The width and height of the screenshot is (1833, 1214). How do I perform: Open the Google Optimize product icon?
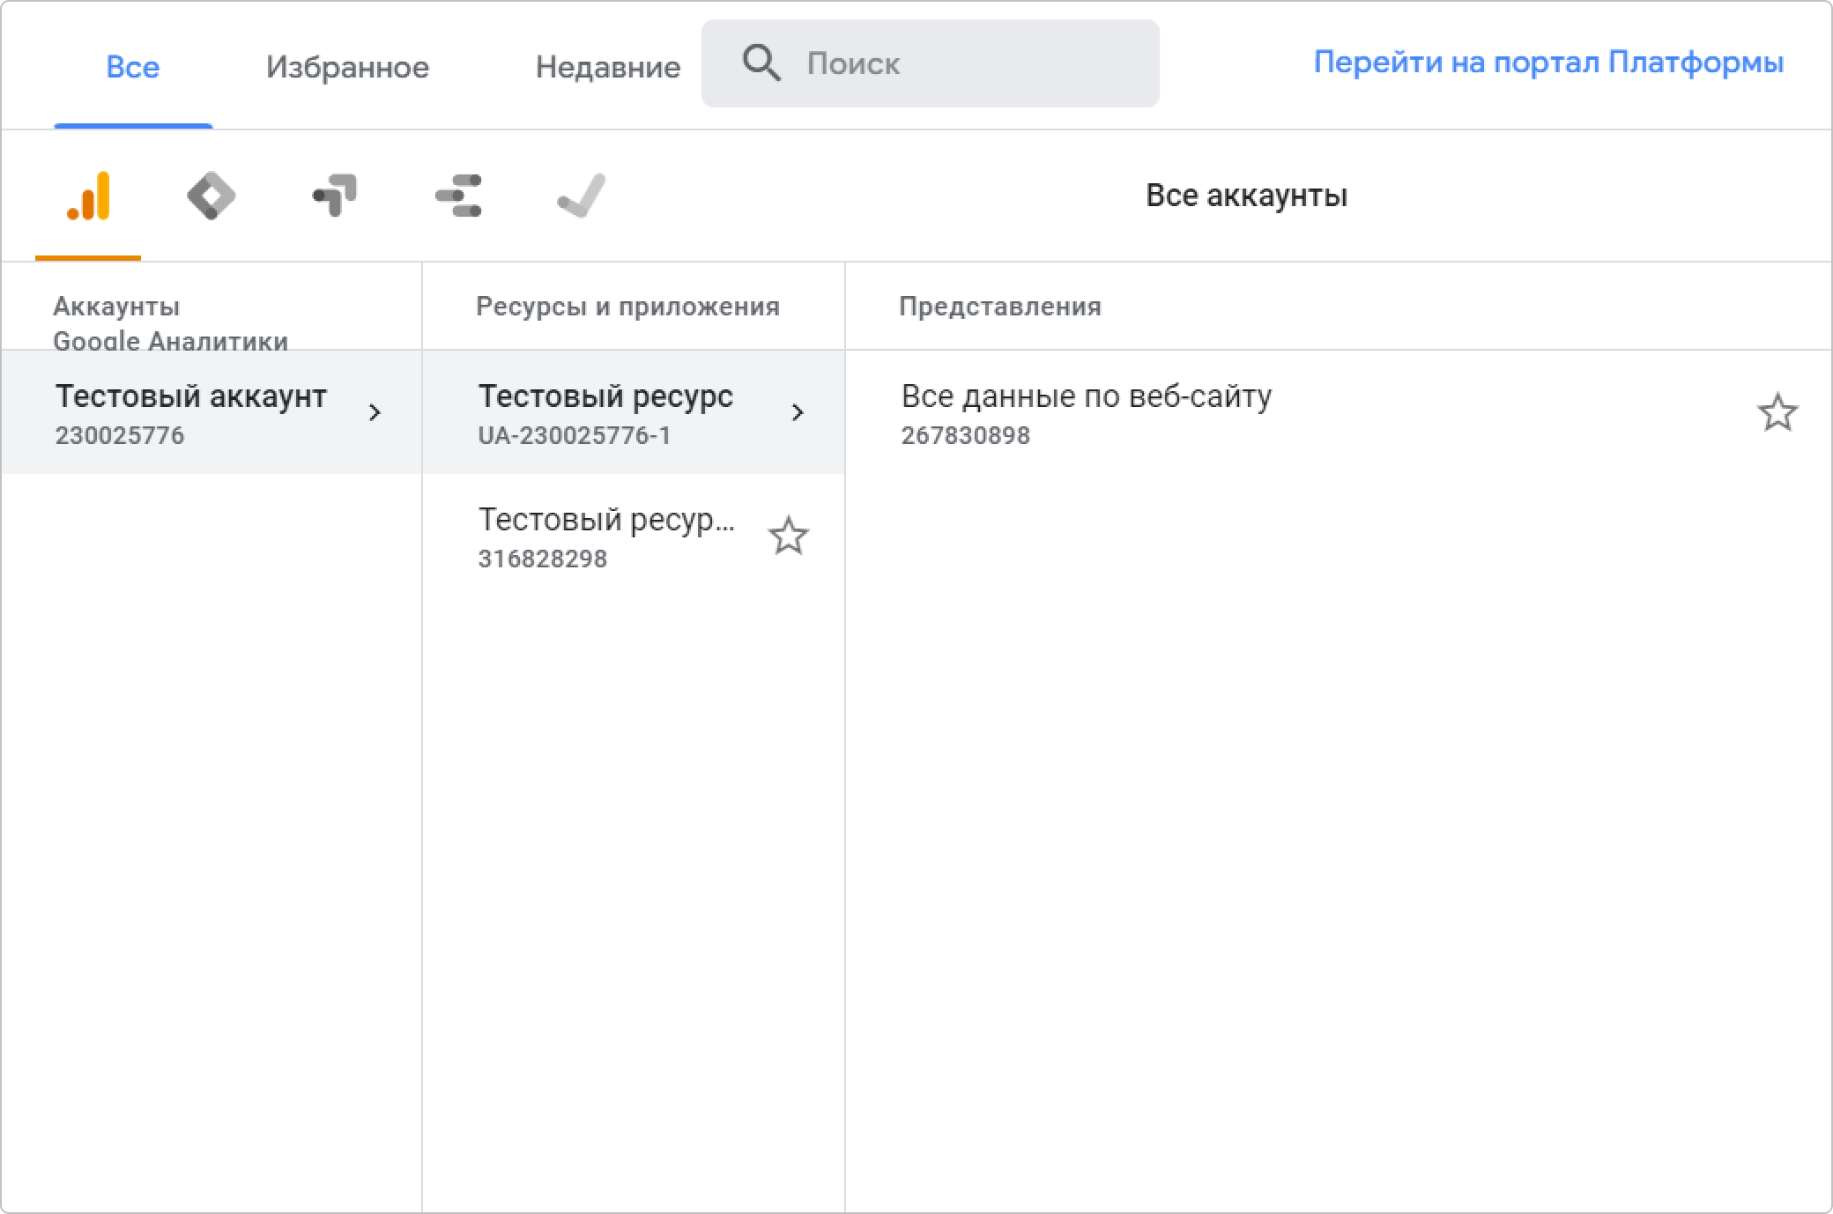[x=335, y=196]
